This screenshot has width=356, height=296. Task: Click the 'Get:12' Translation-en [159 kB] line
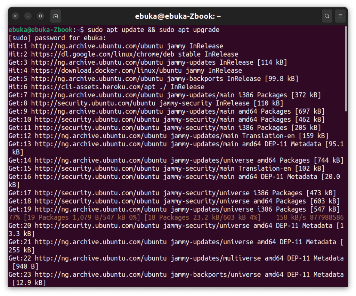(x=169, y=136)
